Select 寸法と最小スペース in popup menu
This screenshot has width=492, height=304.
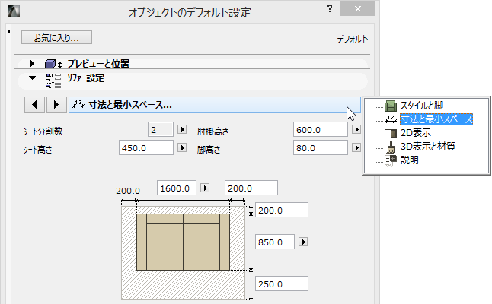point(436,119)
